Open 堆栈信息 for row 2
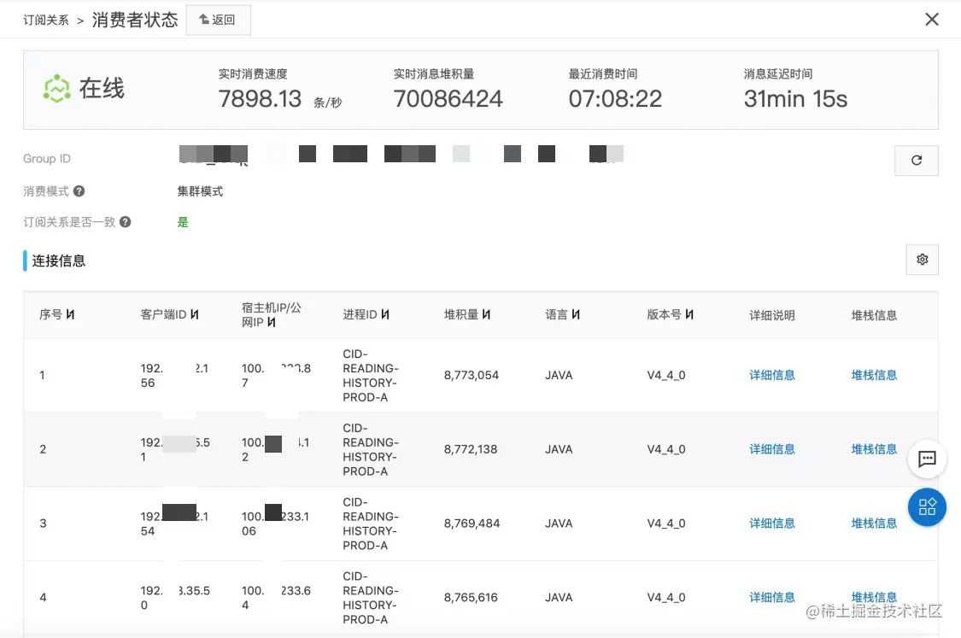 coord(874,449)
